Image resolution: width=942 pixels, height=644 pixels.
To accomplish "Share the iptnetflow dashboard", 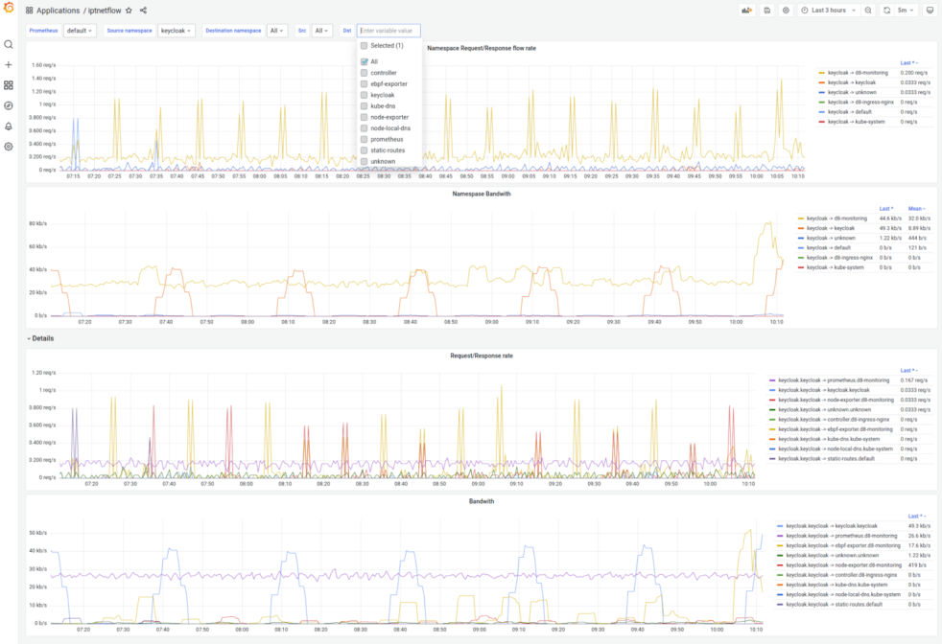I will click(x=143, y=11).
